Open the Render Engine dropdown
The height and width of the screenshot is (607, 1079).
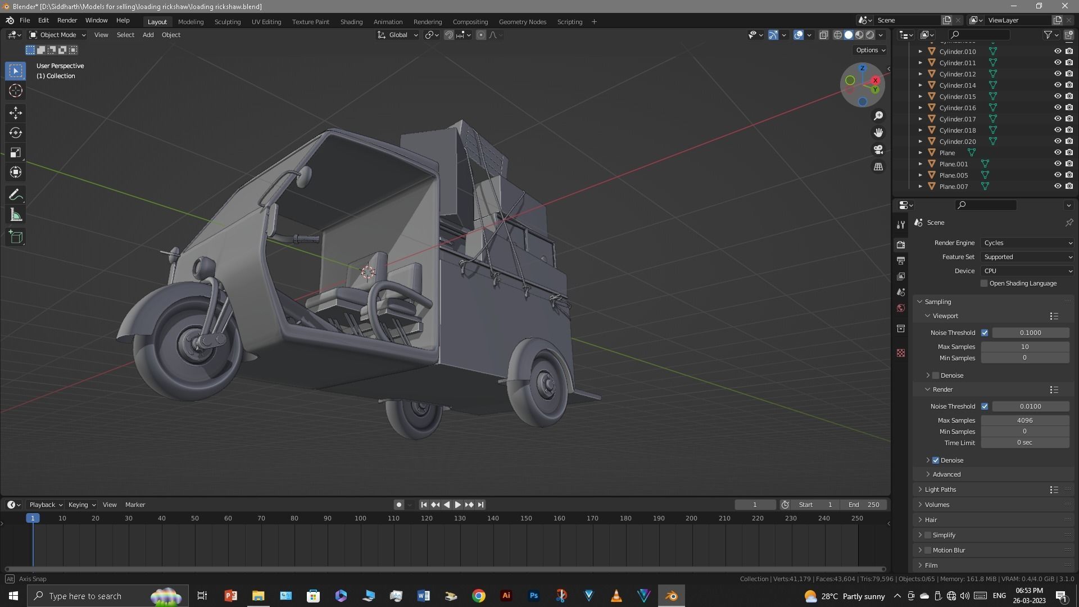[x=1028, y=243]
